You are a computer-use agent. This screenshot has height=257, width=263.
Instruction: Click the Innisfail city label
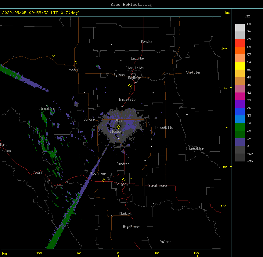[x=127, y=100]
